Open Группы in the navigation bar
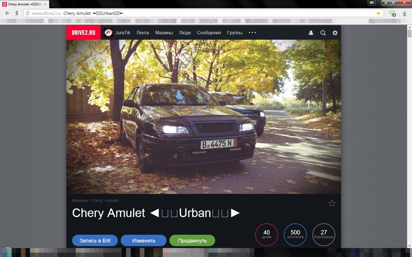This screenshot has width=412, height=257. pos(235,33)
